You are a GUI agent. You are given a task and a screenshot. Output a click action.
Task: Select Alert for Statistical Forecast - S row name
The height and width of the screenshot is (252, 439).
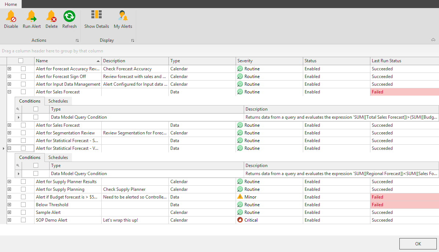pyautogui.click(x=67, y=141)
